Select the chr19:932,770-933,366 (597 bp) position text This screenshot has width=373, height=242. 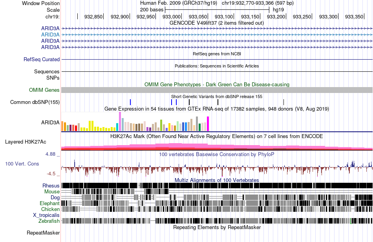pyautogui.click(x=258, y=3)
